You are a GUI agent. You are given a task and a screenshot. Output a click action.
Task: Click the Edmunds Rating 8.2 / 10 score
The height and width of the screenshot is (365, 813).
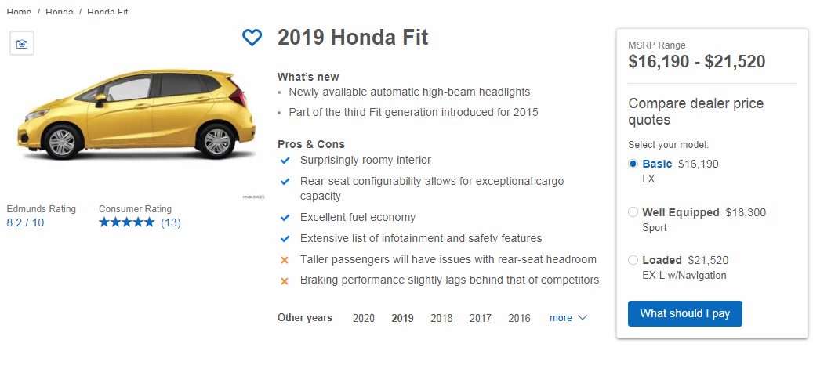tap(25, 222)
